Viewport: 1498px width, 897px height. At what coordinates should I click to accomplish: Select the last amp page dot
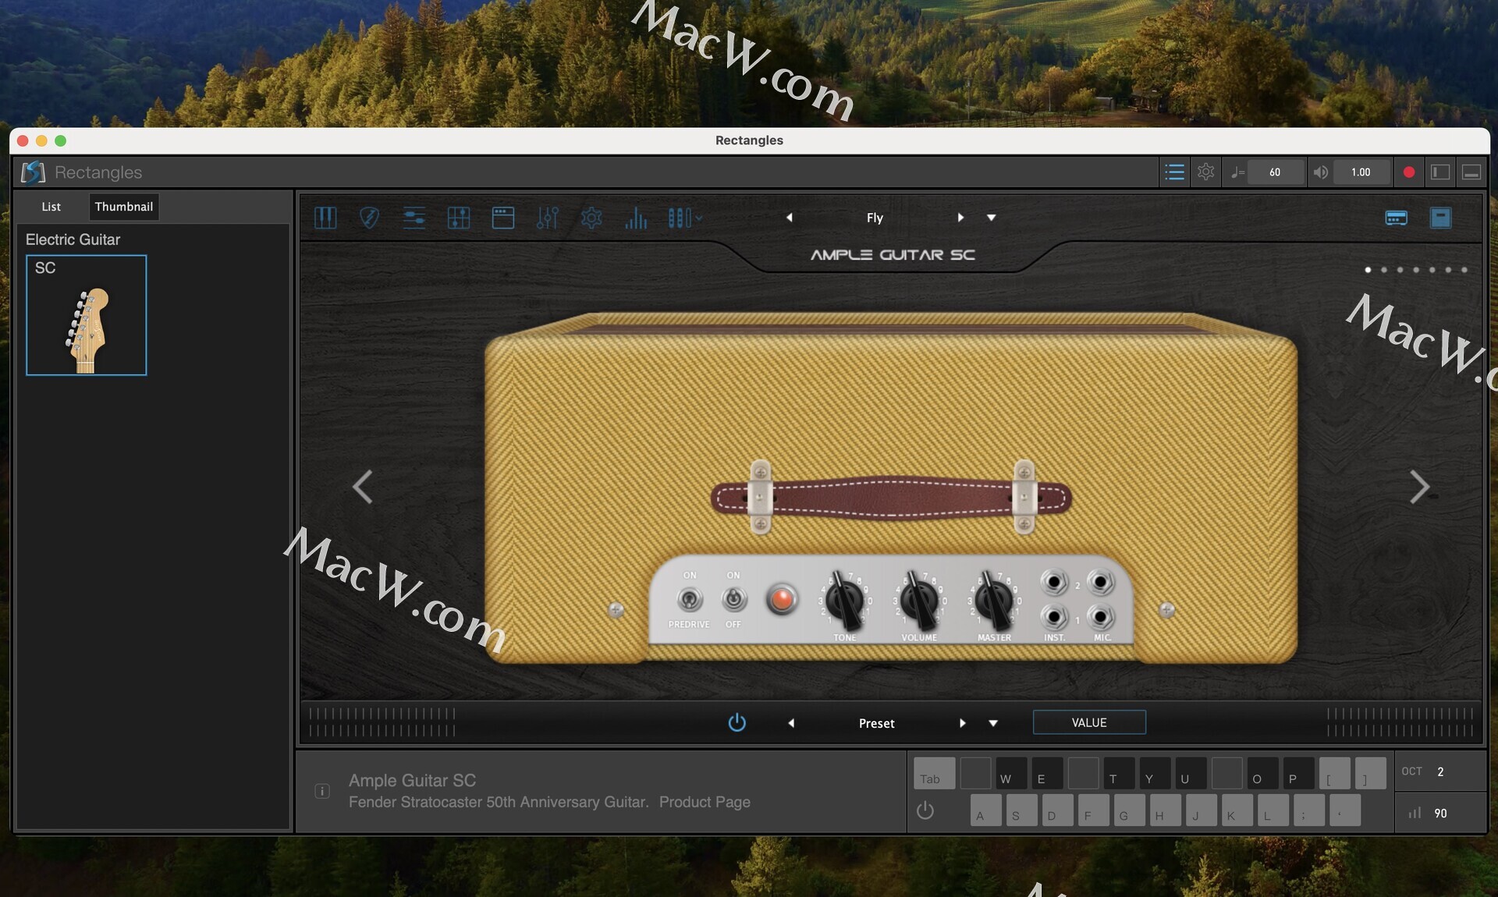coord(1464,270)
